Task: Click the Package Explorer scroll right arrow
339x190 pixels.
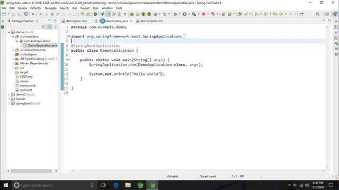Action: point(56,171)
